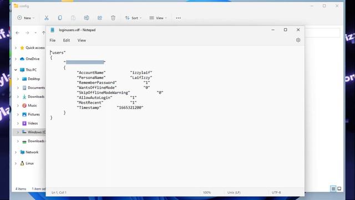Click the UTF-8 encoding status
This screenshot has width=355, height=200.
pos(276,193)
